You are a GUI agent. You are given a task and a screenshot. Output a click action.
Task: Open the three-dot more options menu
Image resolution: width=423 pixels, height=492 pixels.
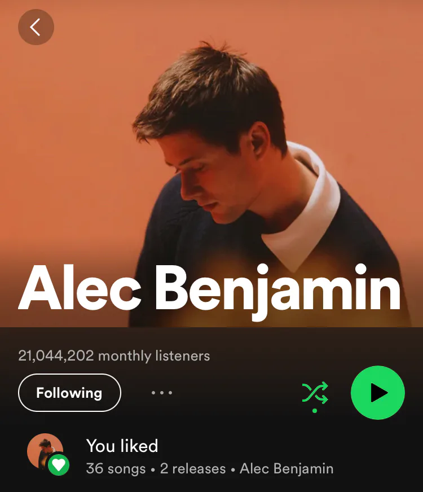[162, 393]
